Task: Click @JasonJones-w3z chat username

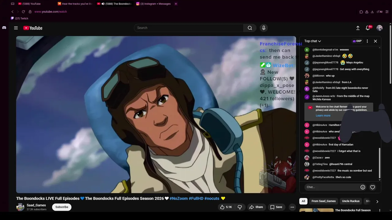Action: click(324, 96)
